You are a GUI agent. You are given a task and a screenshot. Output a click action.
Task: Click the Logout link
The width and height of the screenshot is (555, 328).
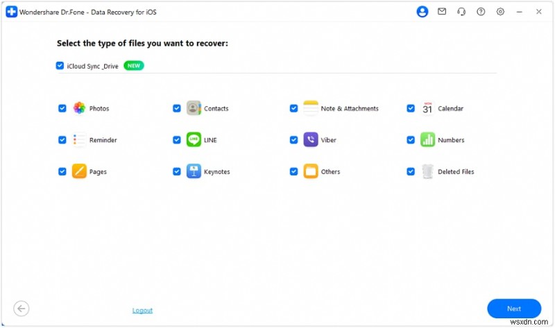(142, 310)
